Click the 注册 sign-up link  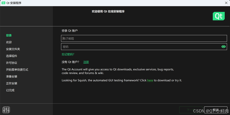point(86,62)
